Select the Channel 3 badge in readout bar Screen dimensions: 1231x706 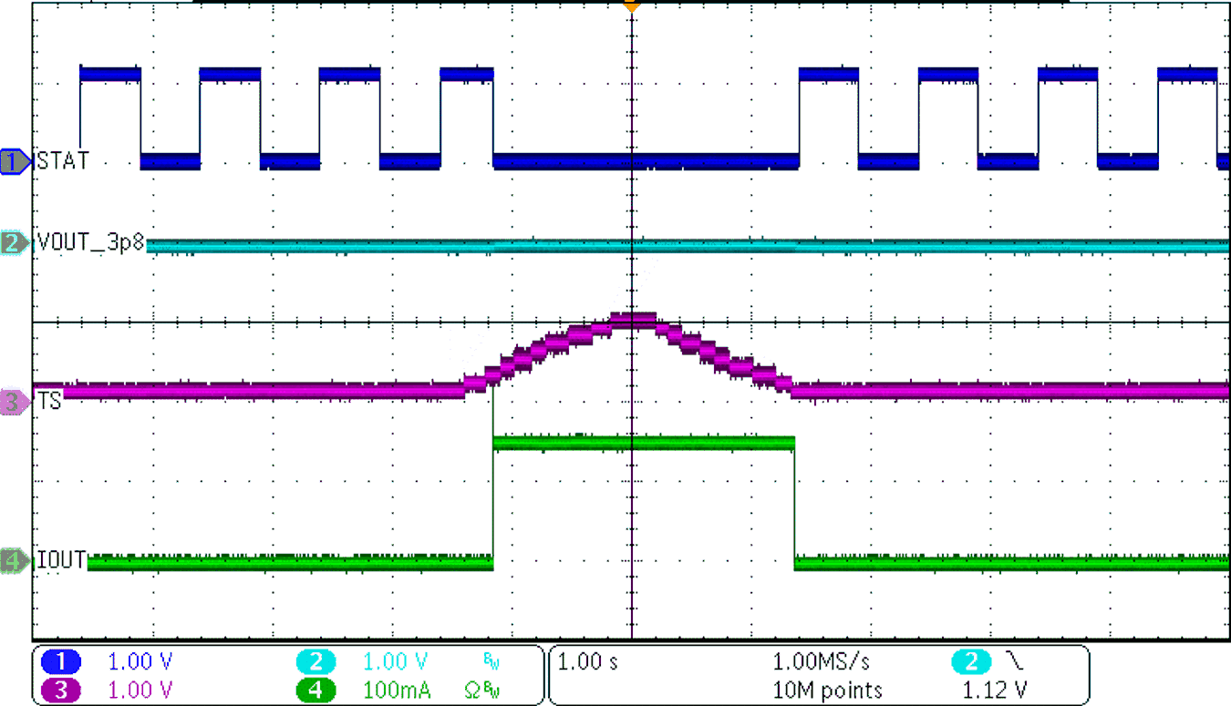(x=61, y=691)
